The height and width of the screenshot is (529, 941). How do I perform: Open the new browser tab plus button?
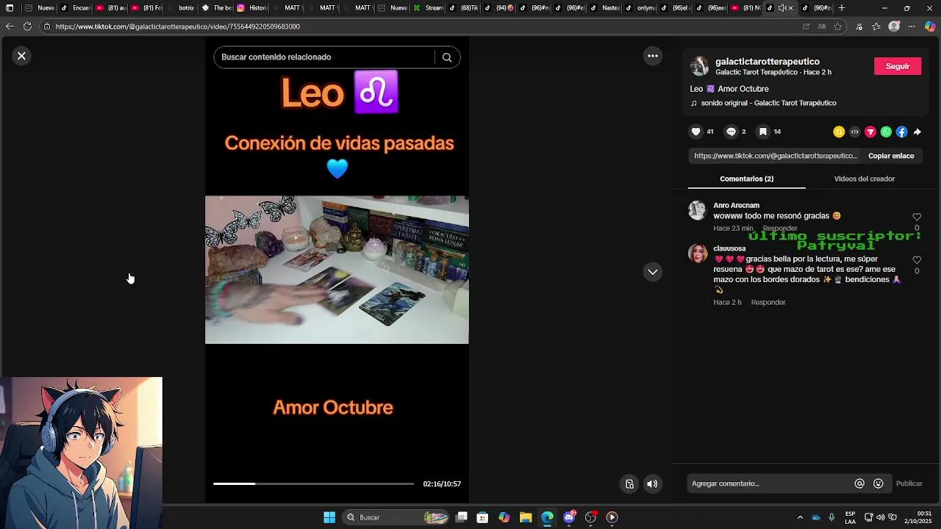coord(842,8)
